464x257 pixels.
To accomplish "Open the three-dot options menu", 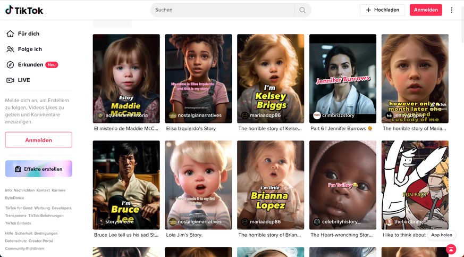I will [452, 10].
